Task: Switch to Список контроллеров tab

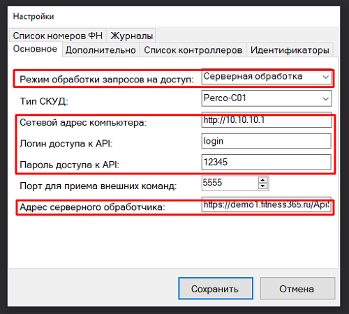Action: pyautogui.click(x=193, y=50)
